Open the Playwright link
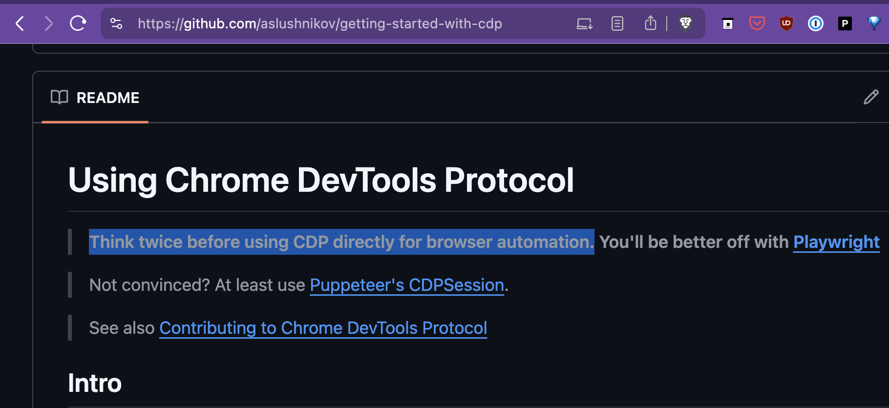 pyautogui.click(x=836, y=242)
